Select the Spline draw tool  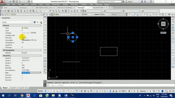tap(45, 41)
